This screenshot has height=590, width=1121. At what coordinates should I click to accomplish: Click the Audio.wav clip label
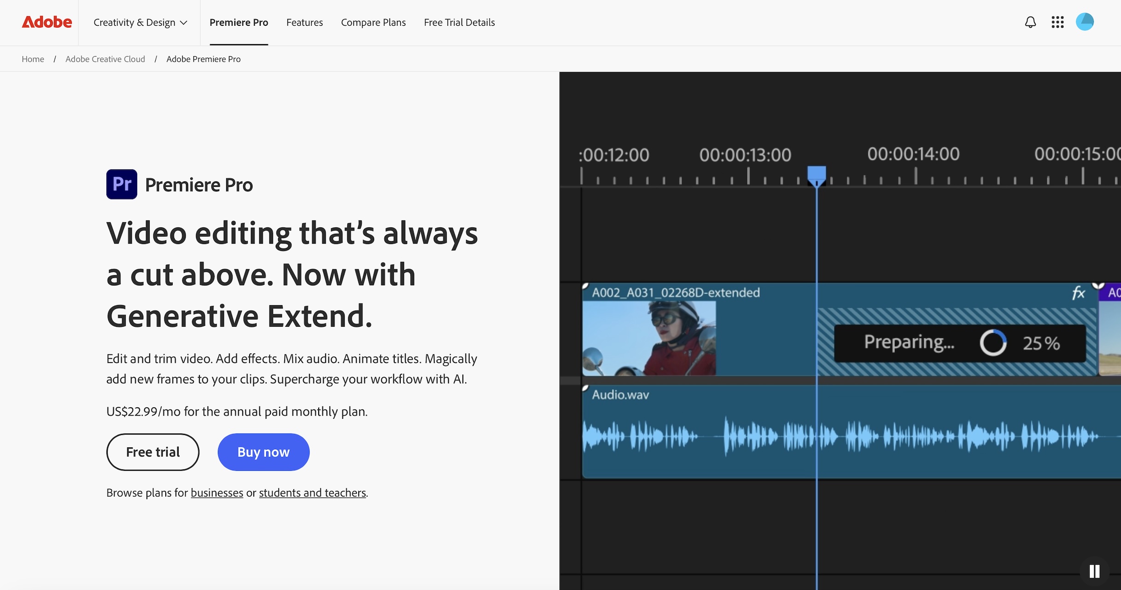(x=620, y=394)
